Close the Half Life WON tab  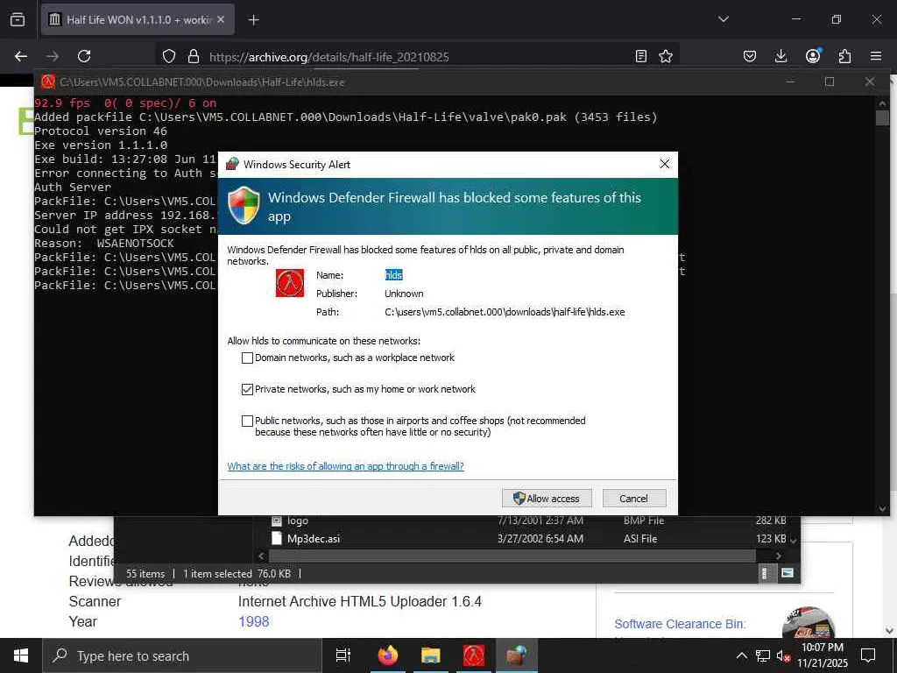[x=221, y=19]
